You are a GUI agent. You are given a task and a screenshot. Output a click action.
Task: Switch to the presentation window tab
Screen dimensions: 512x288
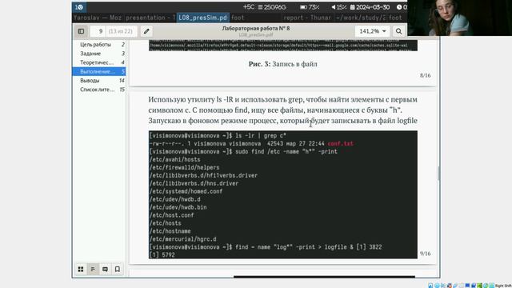[x=150, y=18]
